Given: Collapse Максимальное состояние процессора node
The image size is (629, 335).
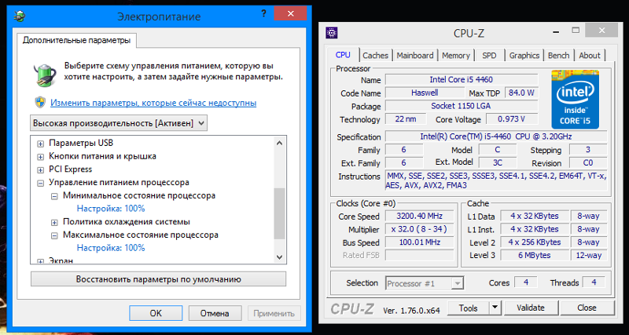Looking at the screenshot, I should pos(54,235).
